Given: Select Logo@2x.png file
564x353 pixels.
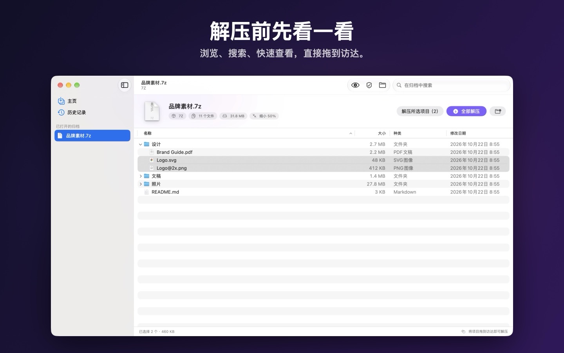Looking at the screenshot, I should click(x=324, y=168).
